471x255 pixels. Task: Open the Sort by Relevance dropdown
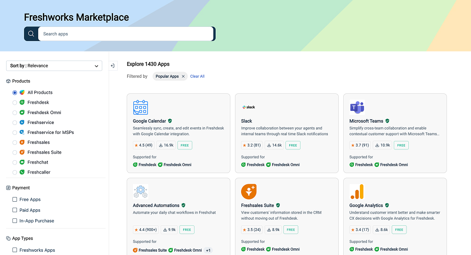coord(54,66)
